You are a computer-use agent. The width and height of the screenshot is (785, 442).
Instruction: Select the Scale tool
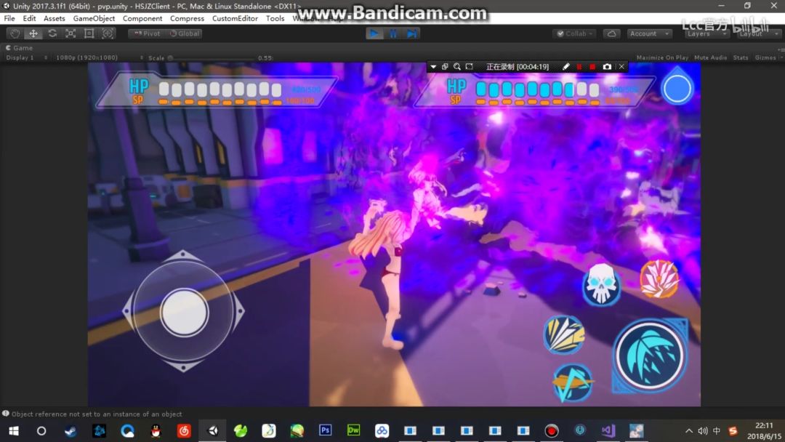click(71, 33)
